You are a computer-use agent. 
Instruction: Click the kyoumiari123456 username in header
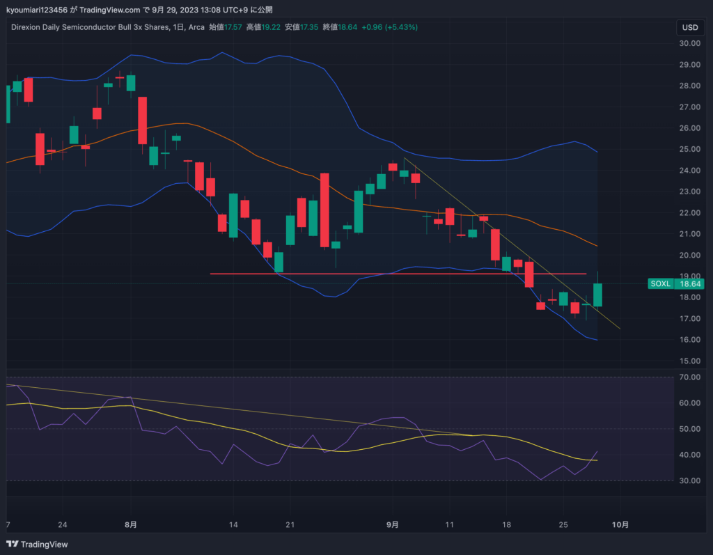coord(37,10)
